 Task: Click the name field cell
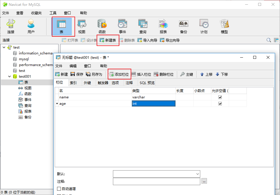pyautogui.click(x=95, y=97)
